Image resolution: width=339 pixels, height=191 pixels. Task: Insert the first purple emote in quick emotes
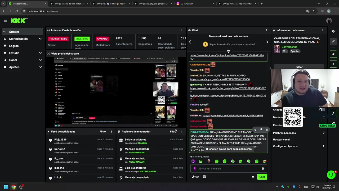(193, 161)
